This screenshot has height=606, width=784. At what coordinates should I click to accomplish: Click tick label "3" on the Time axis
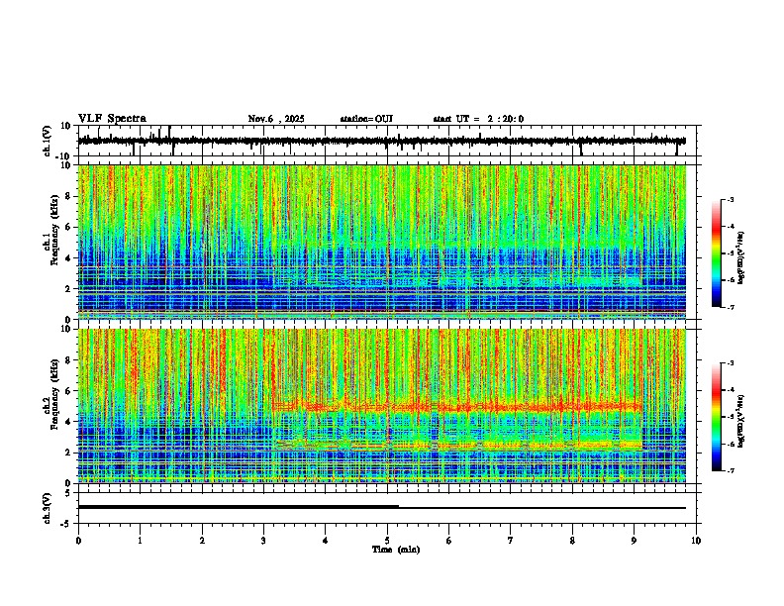pyautogui.click(x=263, y=541)
